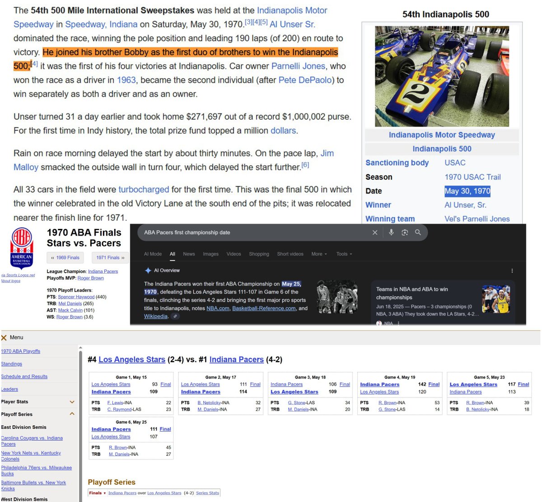This screenshot has height=502, width=542.
Task: Open citation reference [6] superscript
Action: tap(305, 165)
